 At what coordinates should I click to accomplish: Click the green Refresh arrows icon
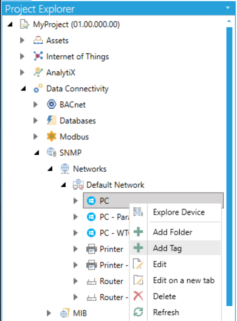click(138, 312)
